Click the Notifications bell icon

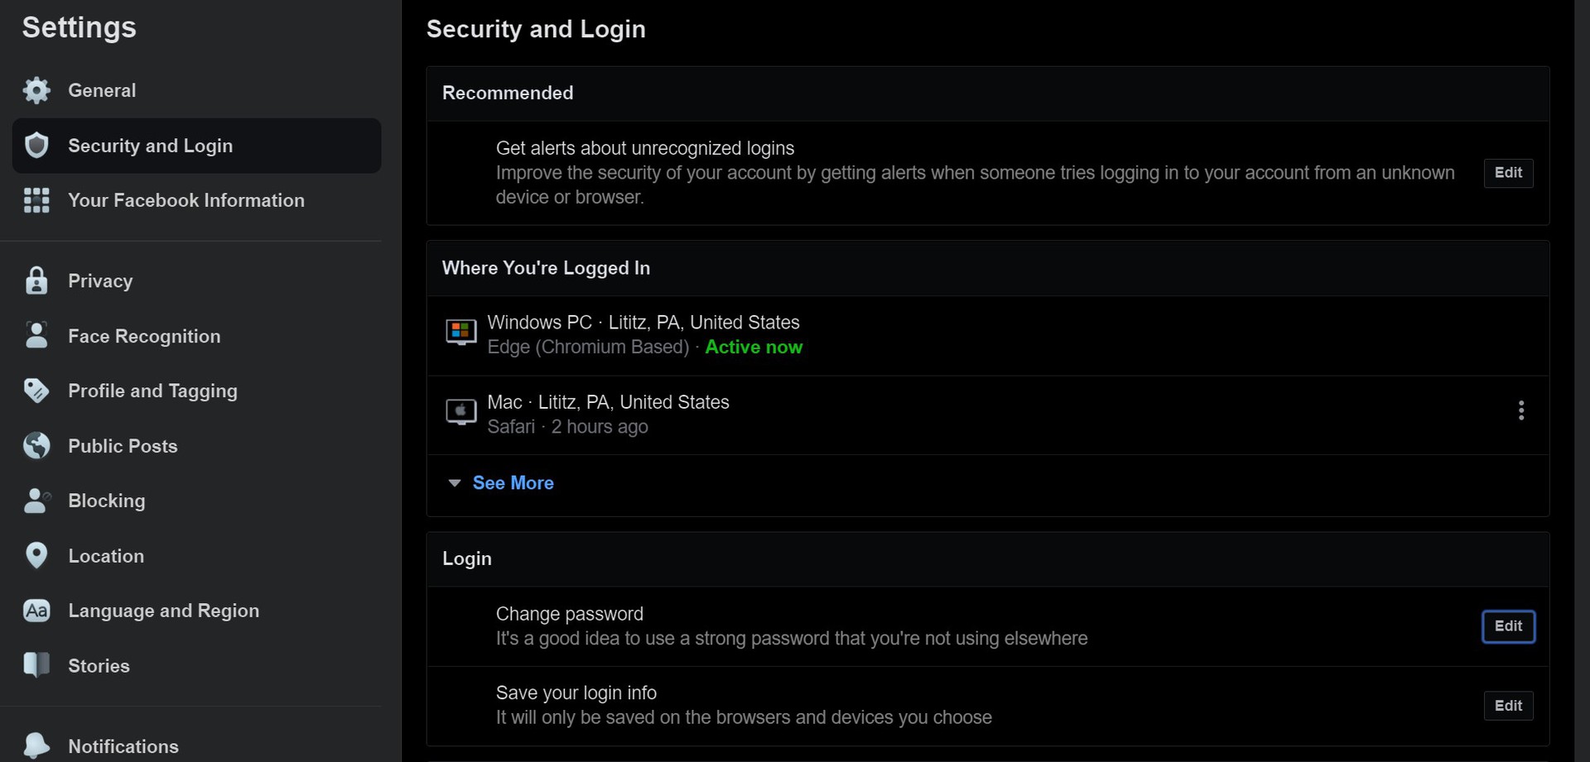(36, 745)
